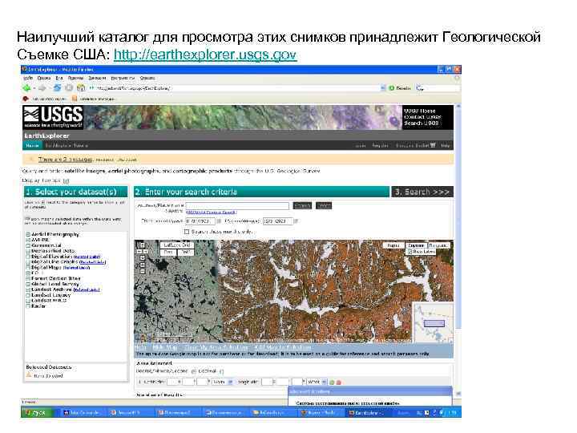Screen dimensions: 577x433
Task: Open the calendar icon beside start date
Action: pos(219,221)
